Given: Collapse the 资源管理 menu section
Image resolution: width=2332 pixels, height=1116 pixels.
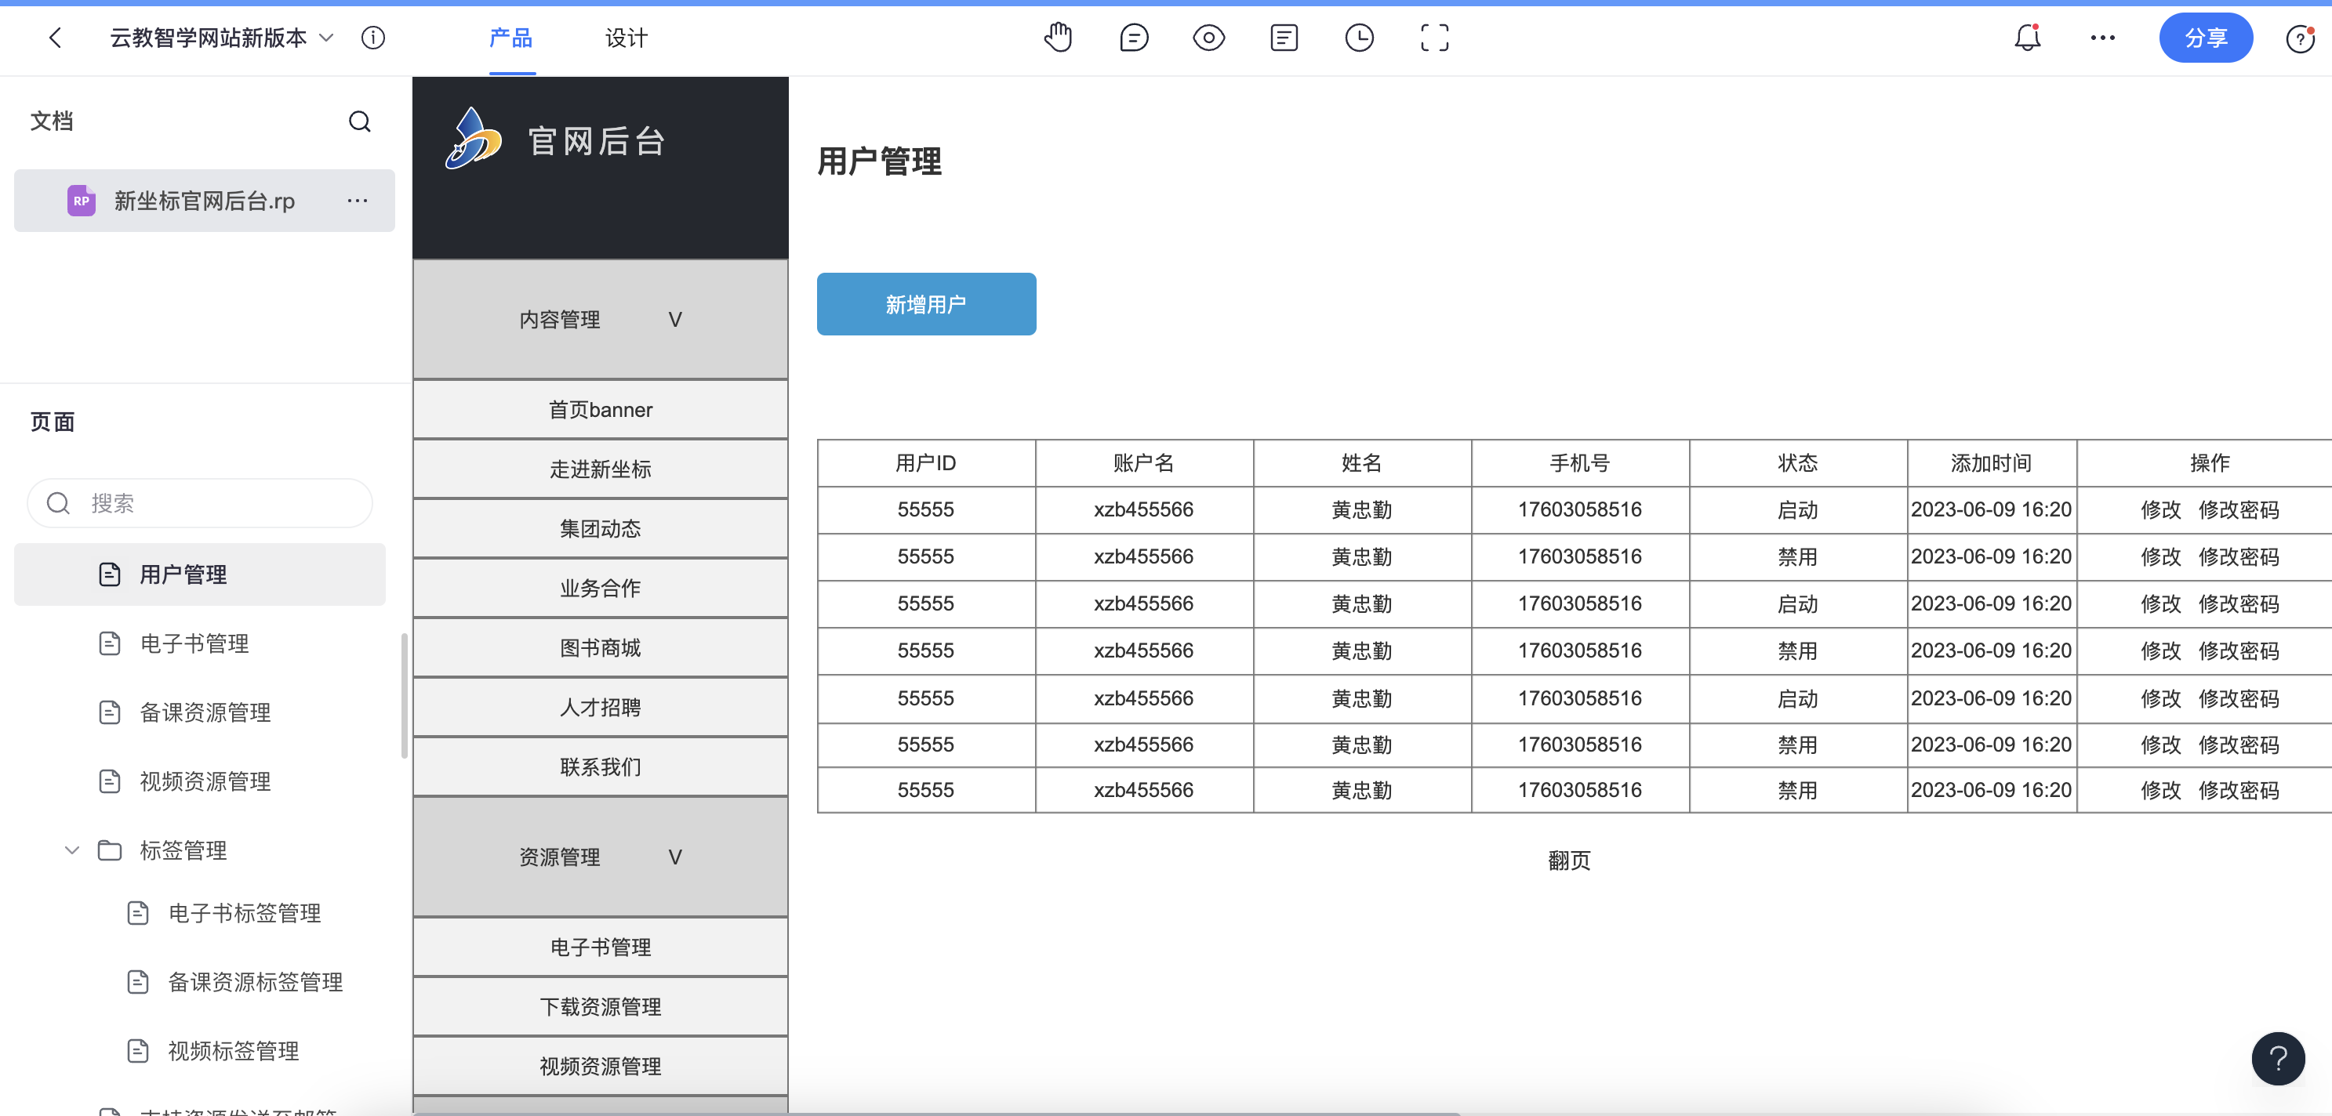Looking at the screenshot, I should [x=600, y=857].
